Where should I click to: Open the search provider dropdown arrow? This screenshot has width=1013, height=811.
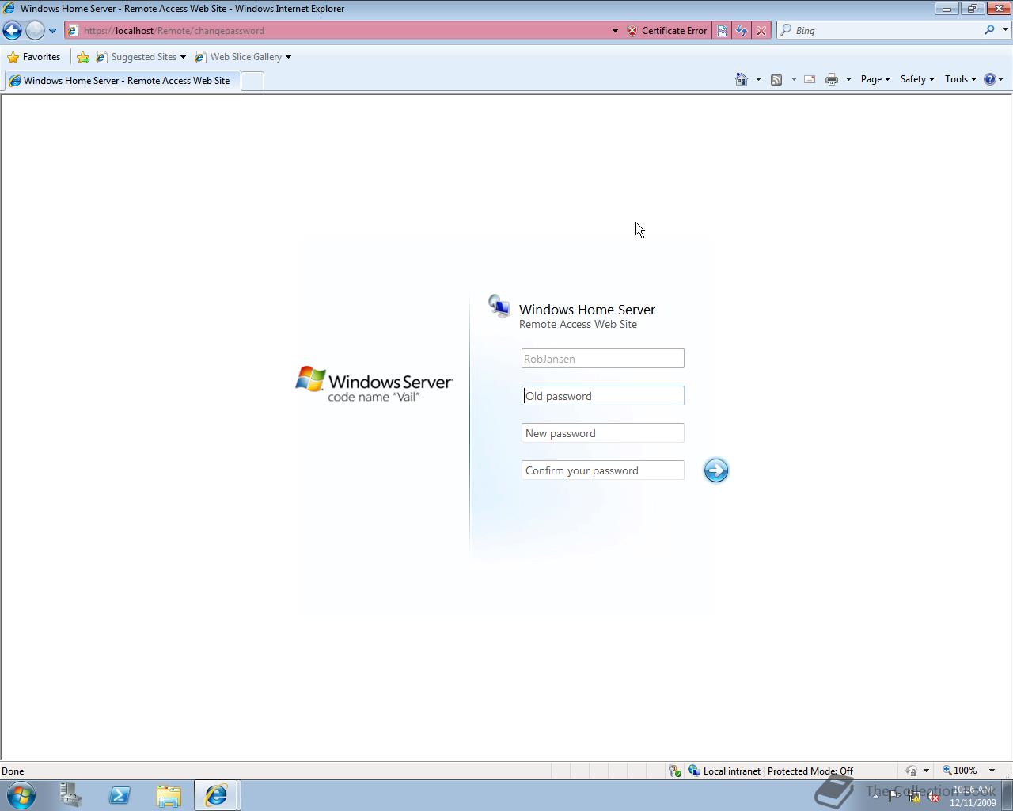[x=1005, y=30]
